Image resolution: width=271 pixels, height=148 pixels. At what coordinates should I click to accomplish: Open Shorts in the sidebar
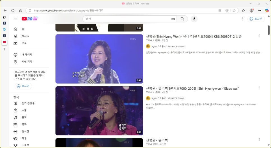(29, 36)
